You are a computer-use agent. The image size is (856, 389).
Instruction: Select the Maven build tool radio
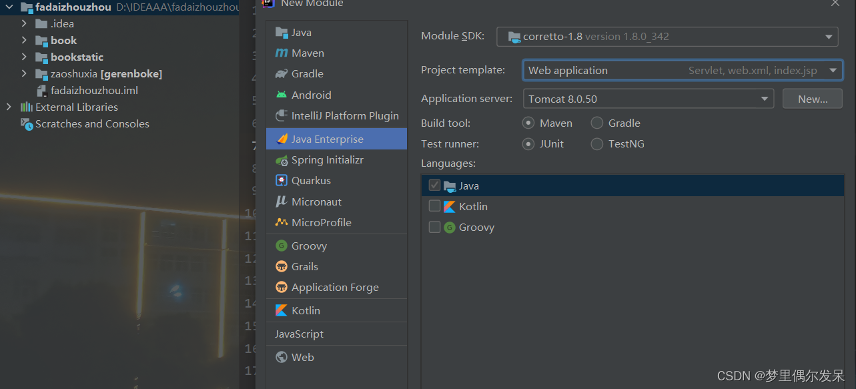528,123
